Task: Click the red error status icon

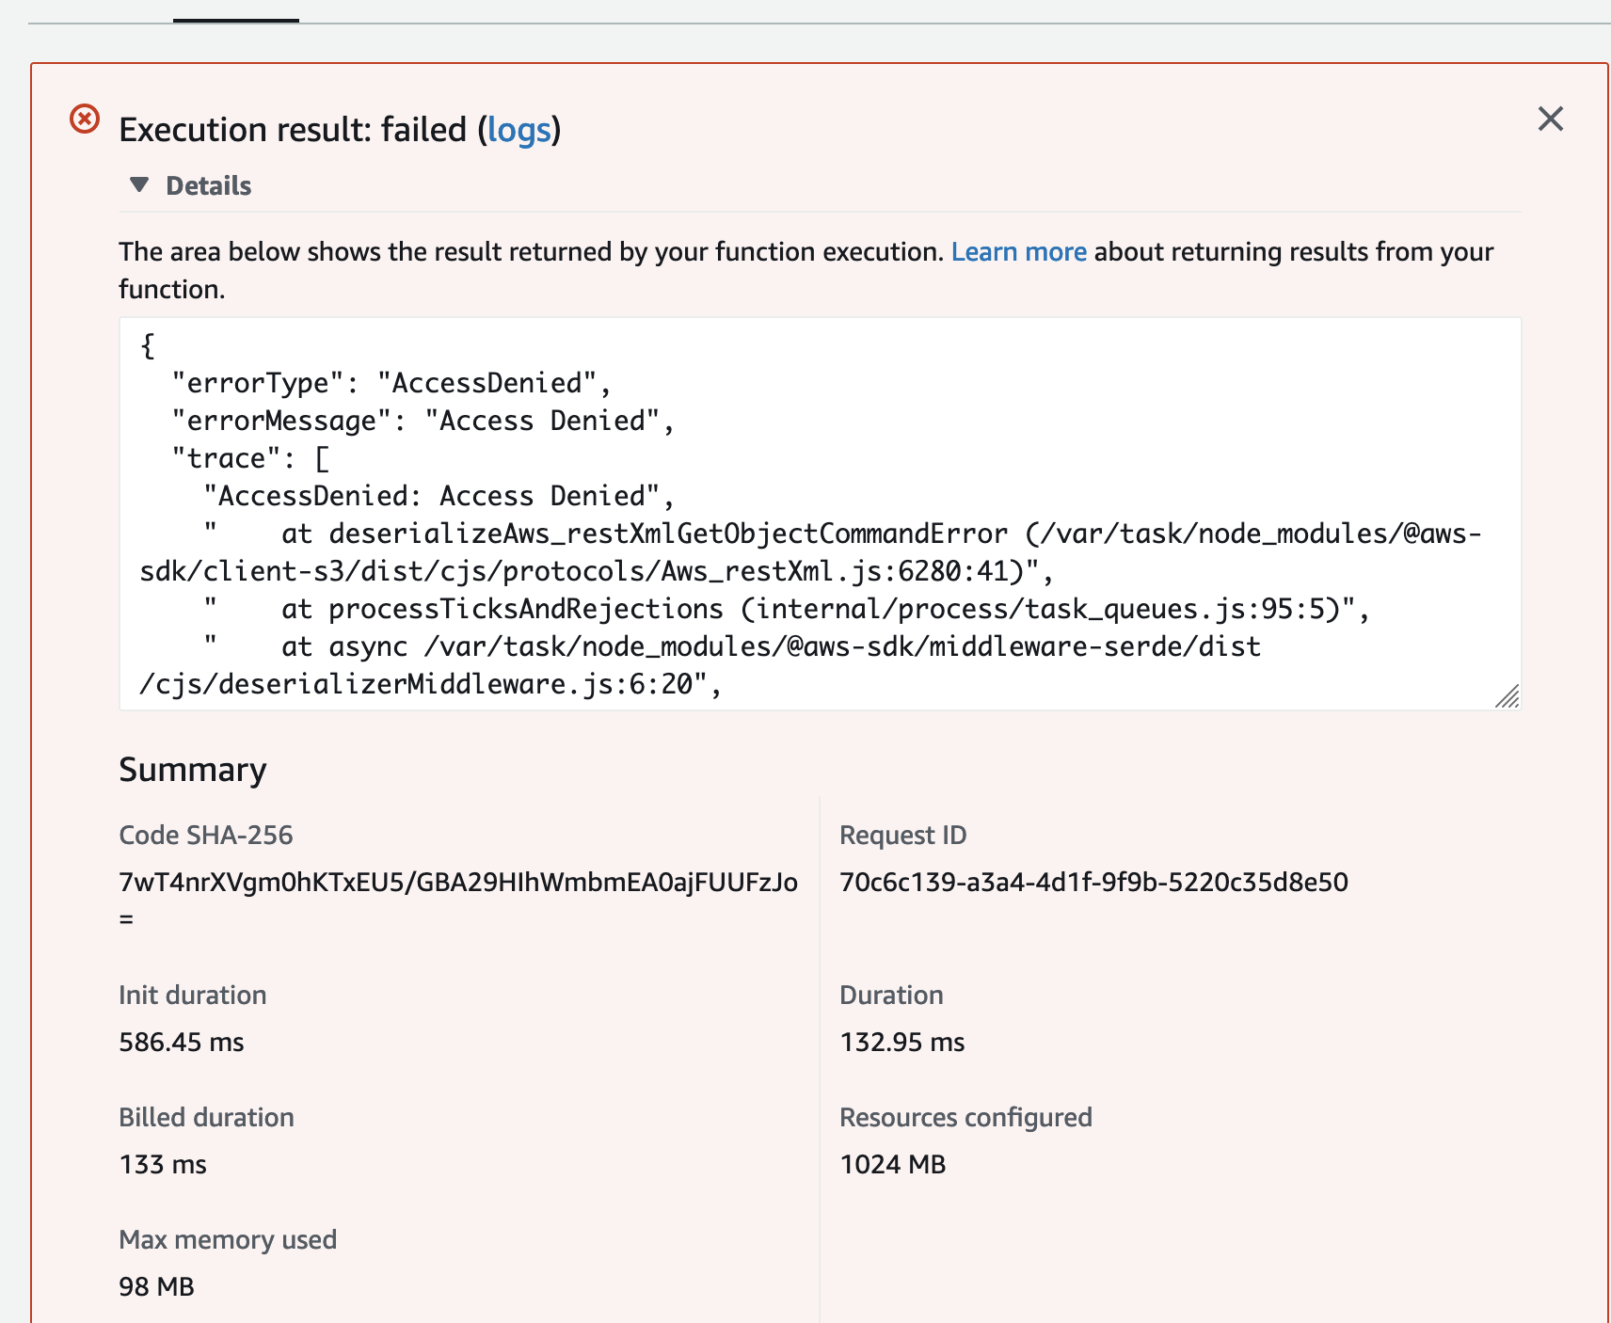Action: (x=84, y=119)
